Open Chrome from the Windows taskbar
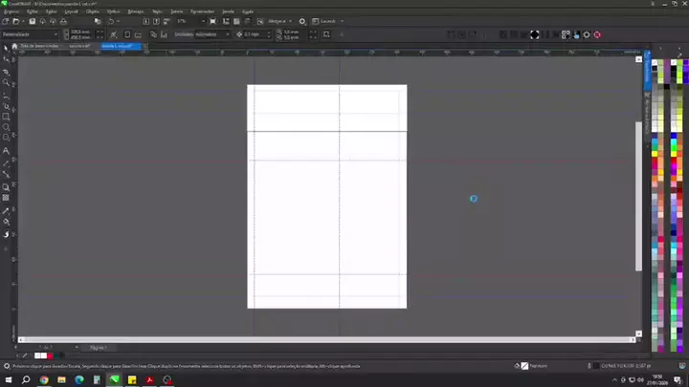Viewport: 689px width, 387px height. 44,379
